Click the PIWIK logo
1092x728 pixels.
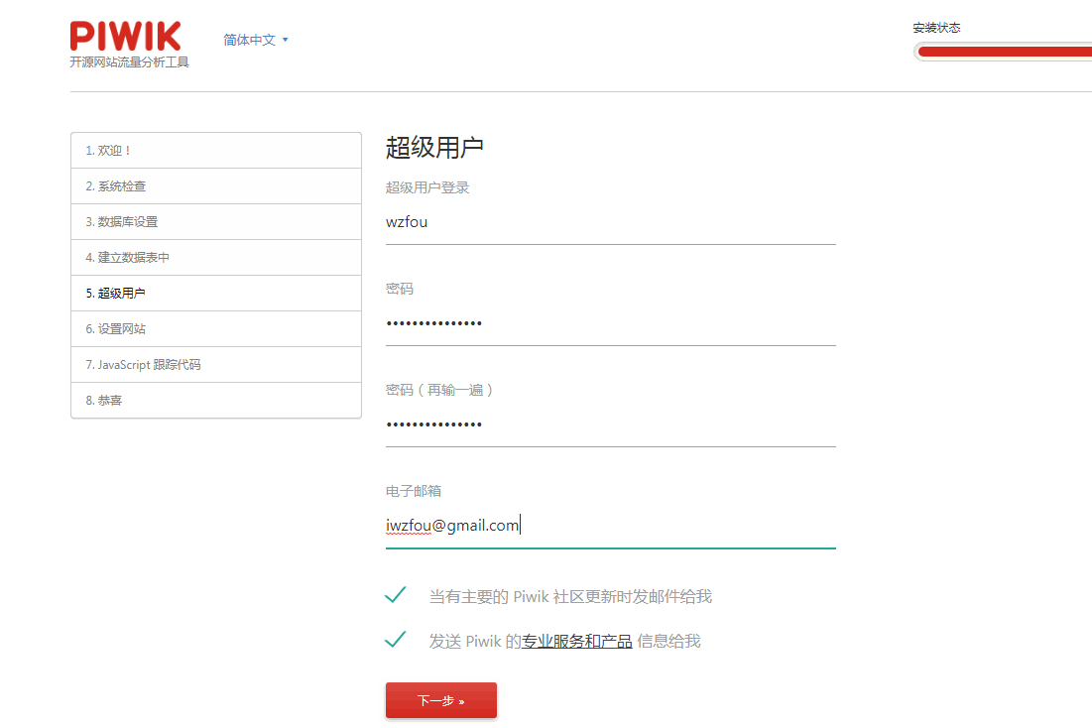pos(126,36)
